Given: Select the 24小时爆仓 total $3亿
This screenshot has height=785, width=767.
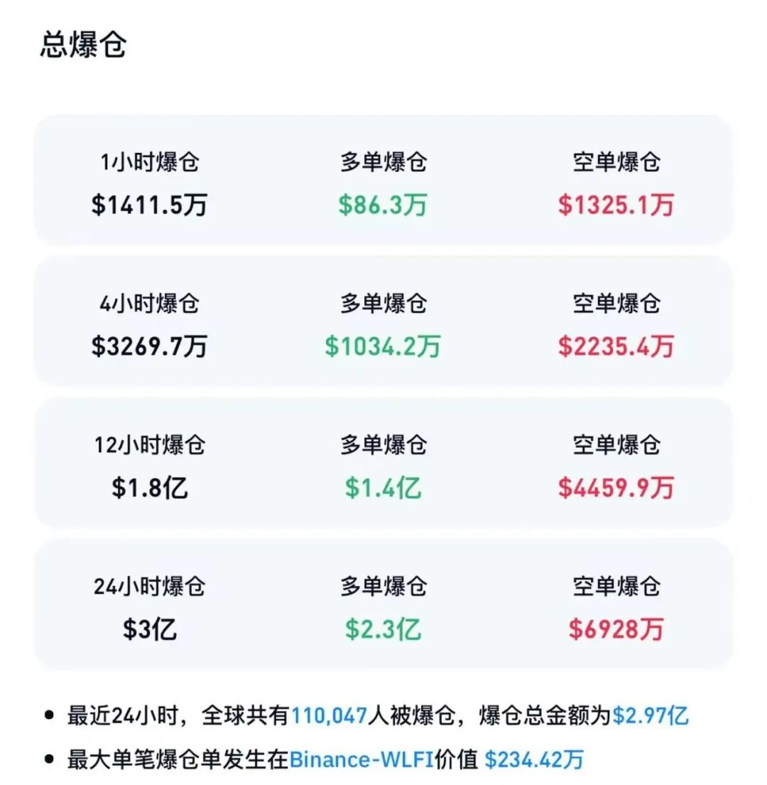Looking at the screenshot, I should click(x=149, y=629).
